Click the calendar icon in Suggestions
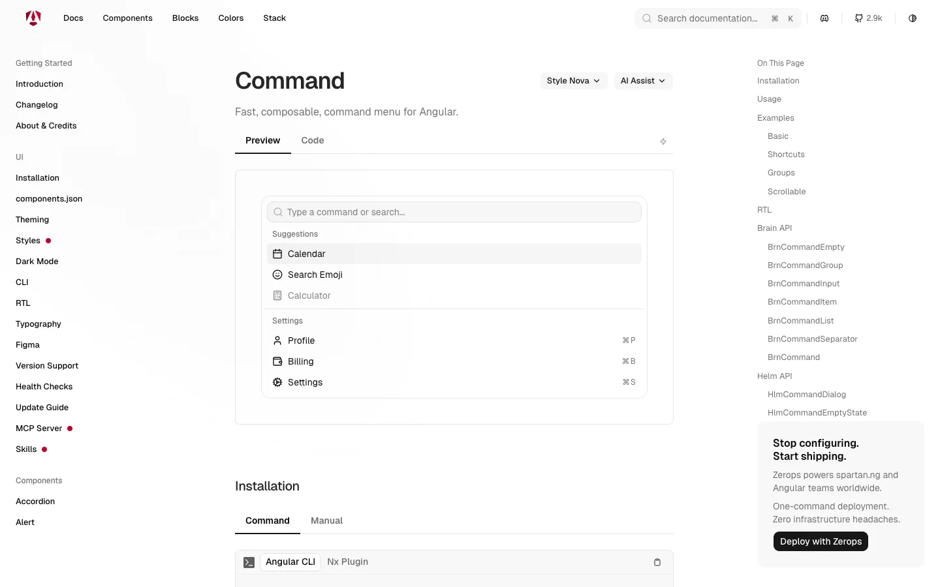This screenshot has width=940, height=587. [277, 254]
